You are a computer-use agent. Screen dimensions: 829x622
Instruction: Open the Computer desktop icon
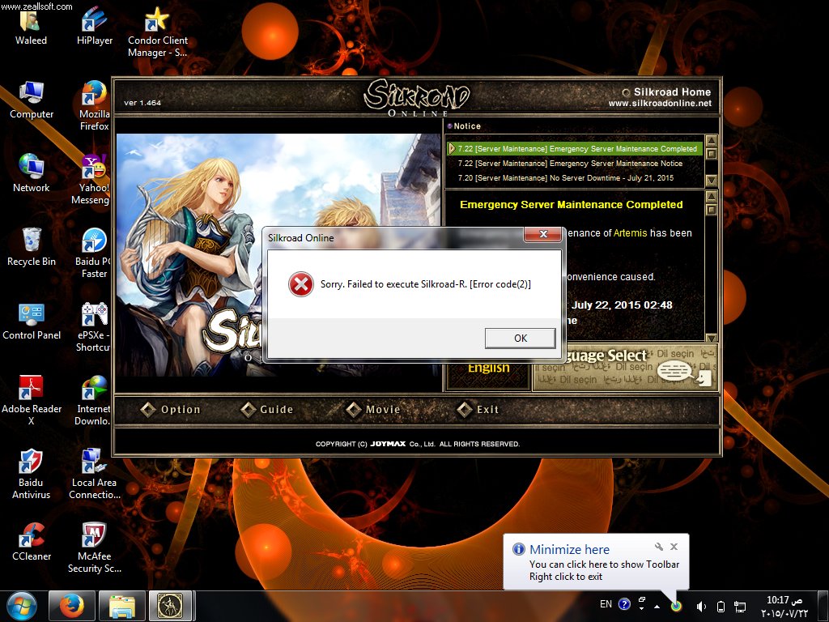32,100
